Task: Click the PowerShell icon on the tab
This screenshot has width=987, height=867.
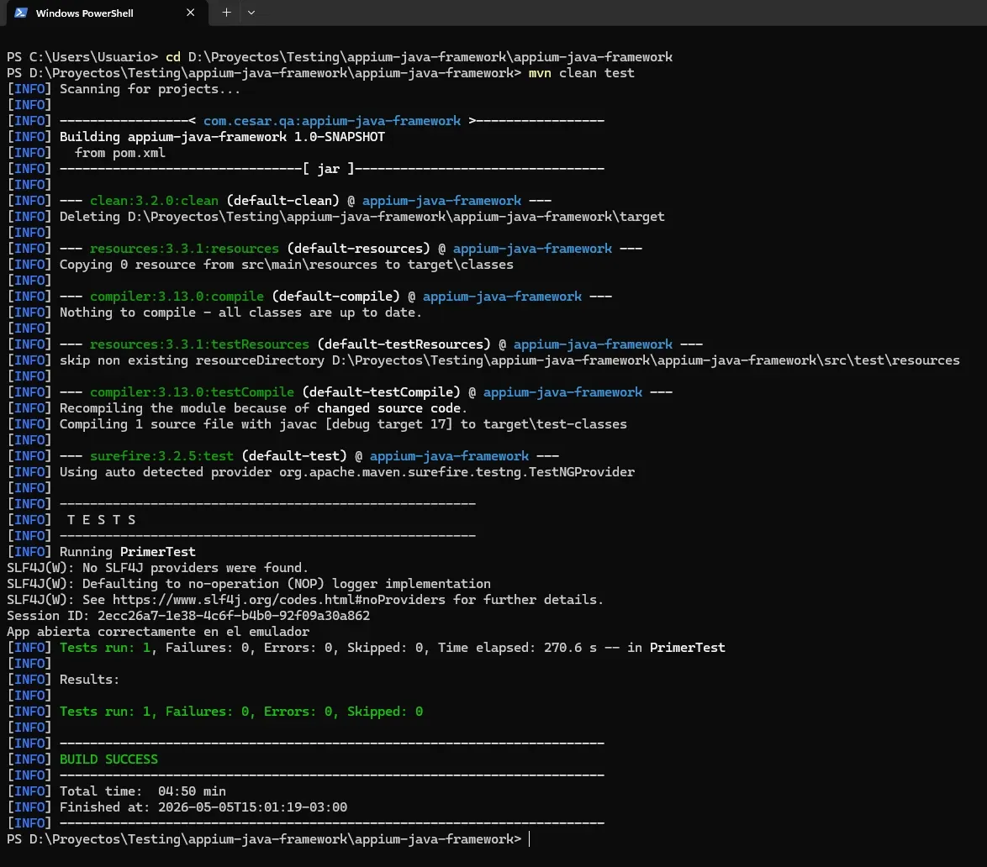Action: 21,13
